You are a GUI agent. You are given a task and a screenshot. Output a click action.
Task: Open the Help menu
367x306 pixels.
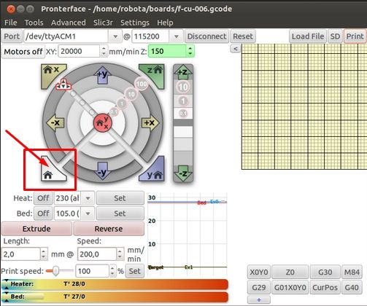coord(165,23)
